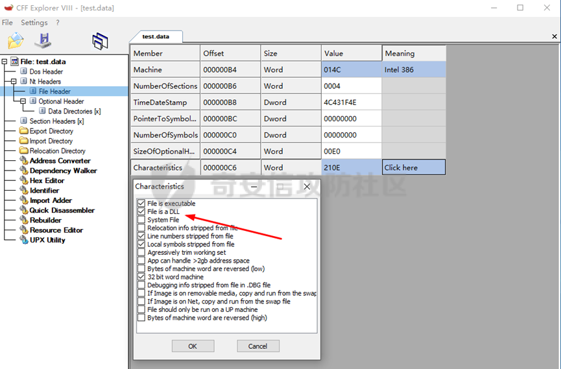Screen dimensions: 561x369
Task: Uncheck the File is a DLL checkbox
Action: 141,211
